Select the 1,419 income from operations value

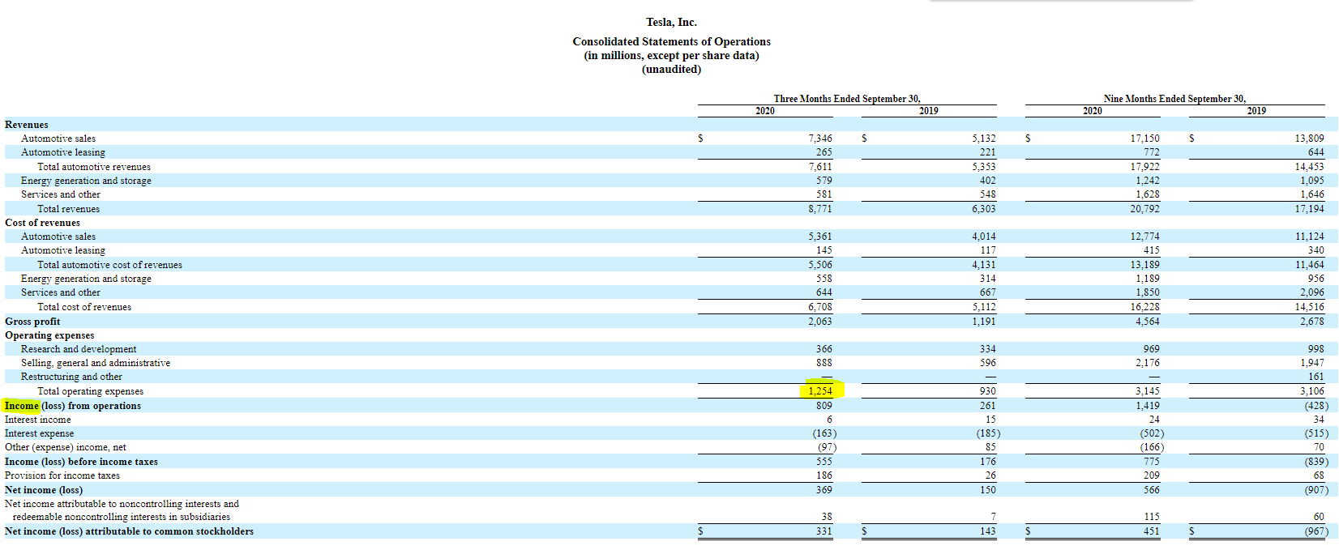pyautogui.click(x=1148, y=406)
